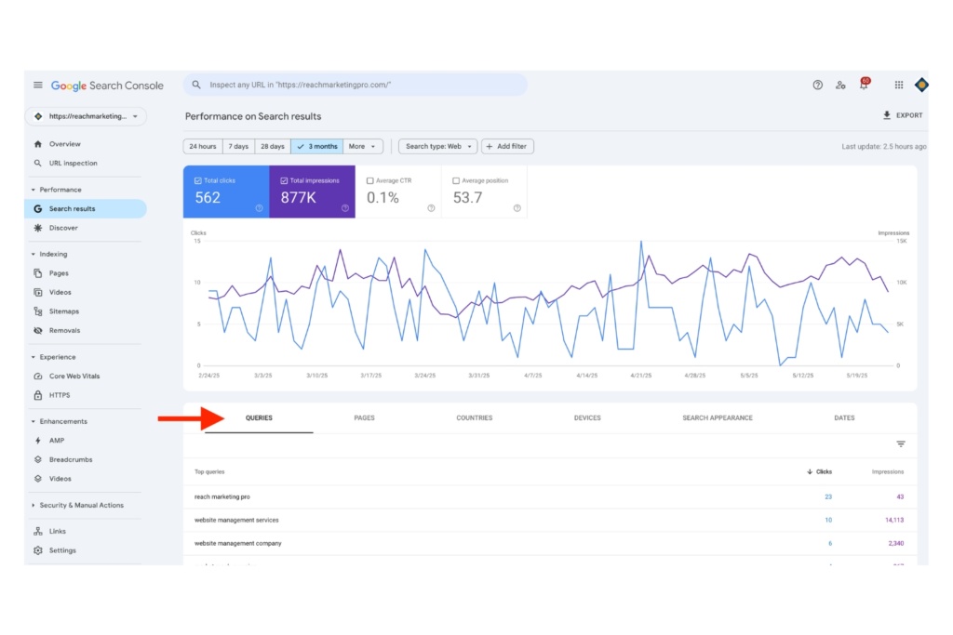Click the Discover asterisk icon
953x635 pixels.
37,228
